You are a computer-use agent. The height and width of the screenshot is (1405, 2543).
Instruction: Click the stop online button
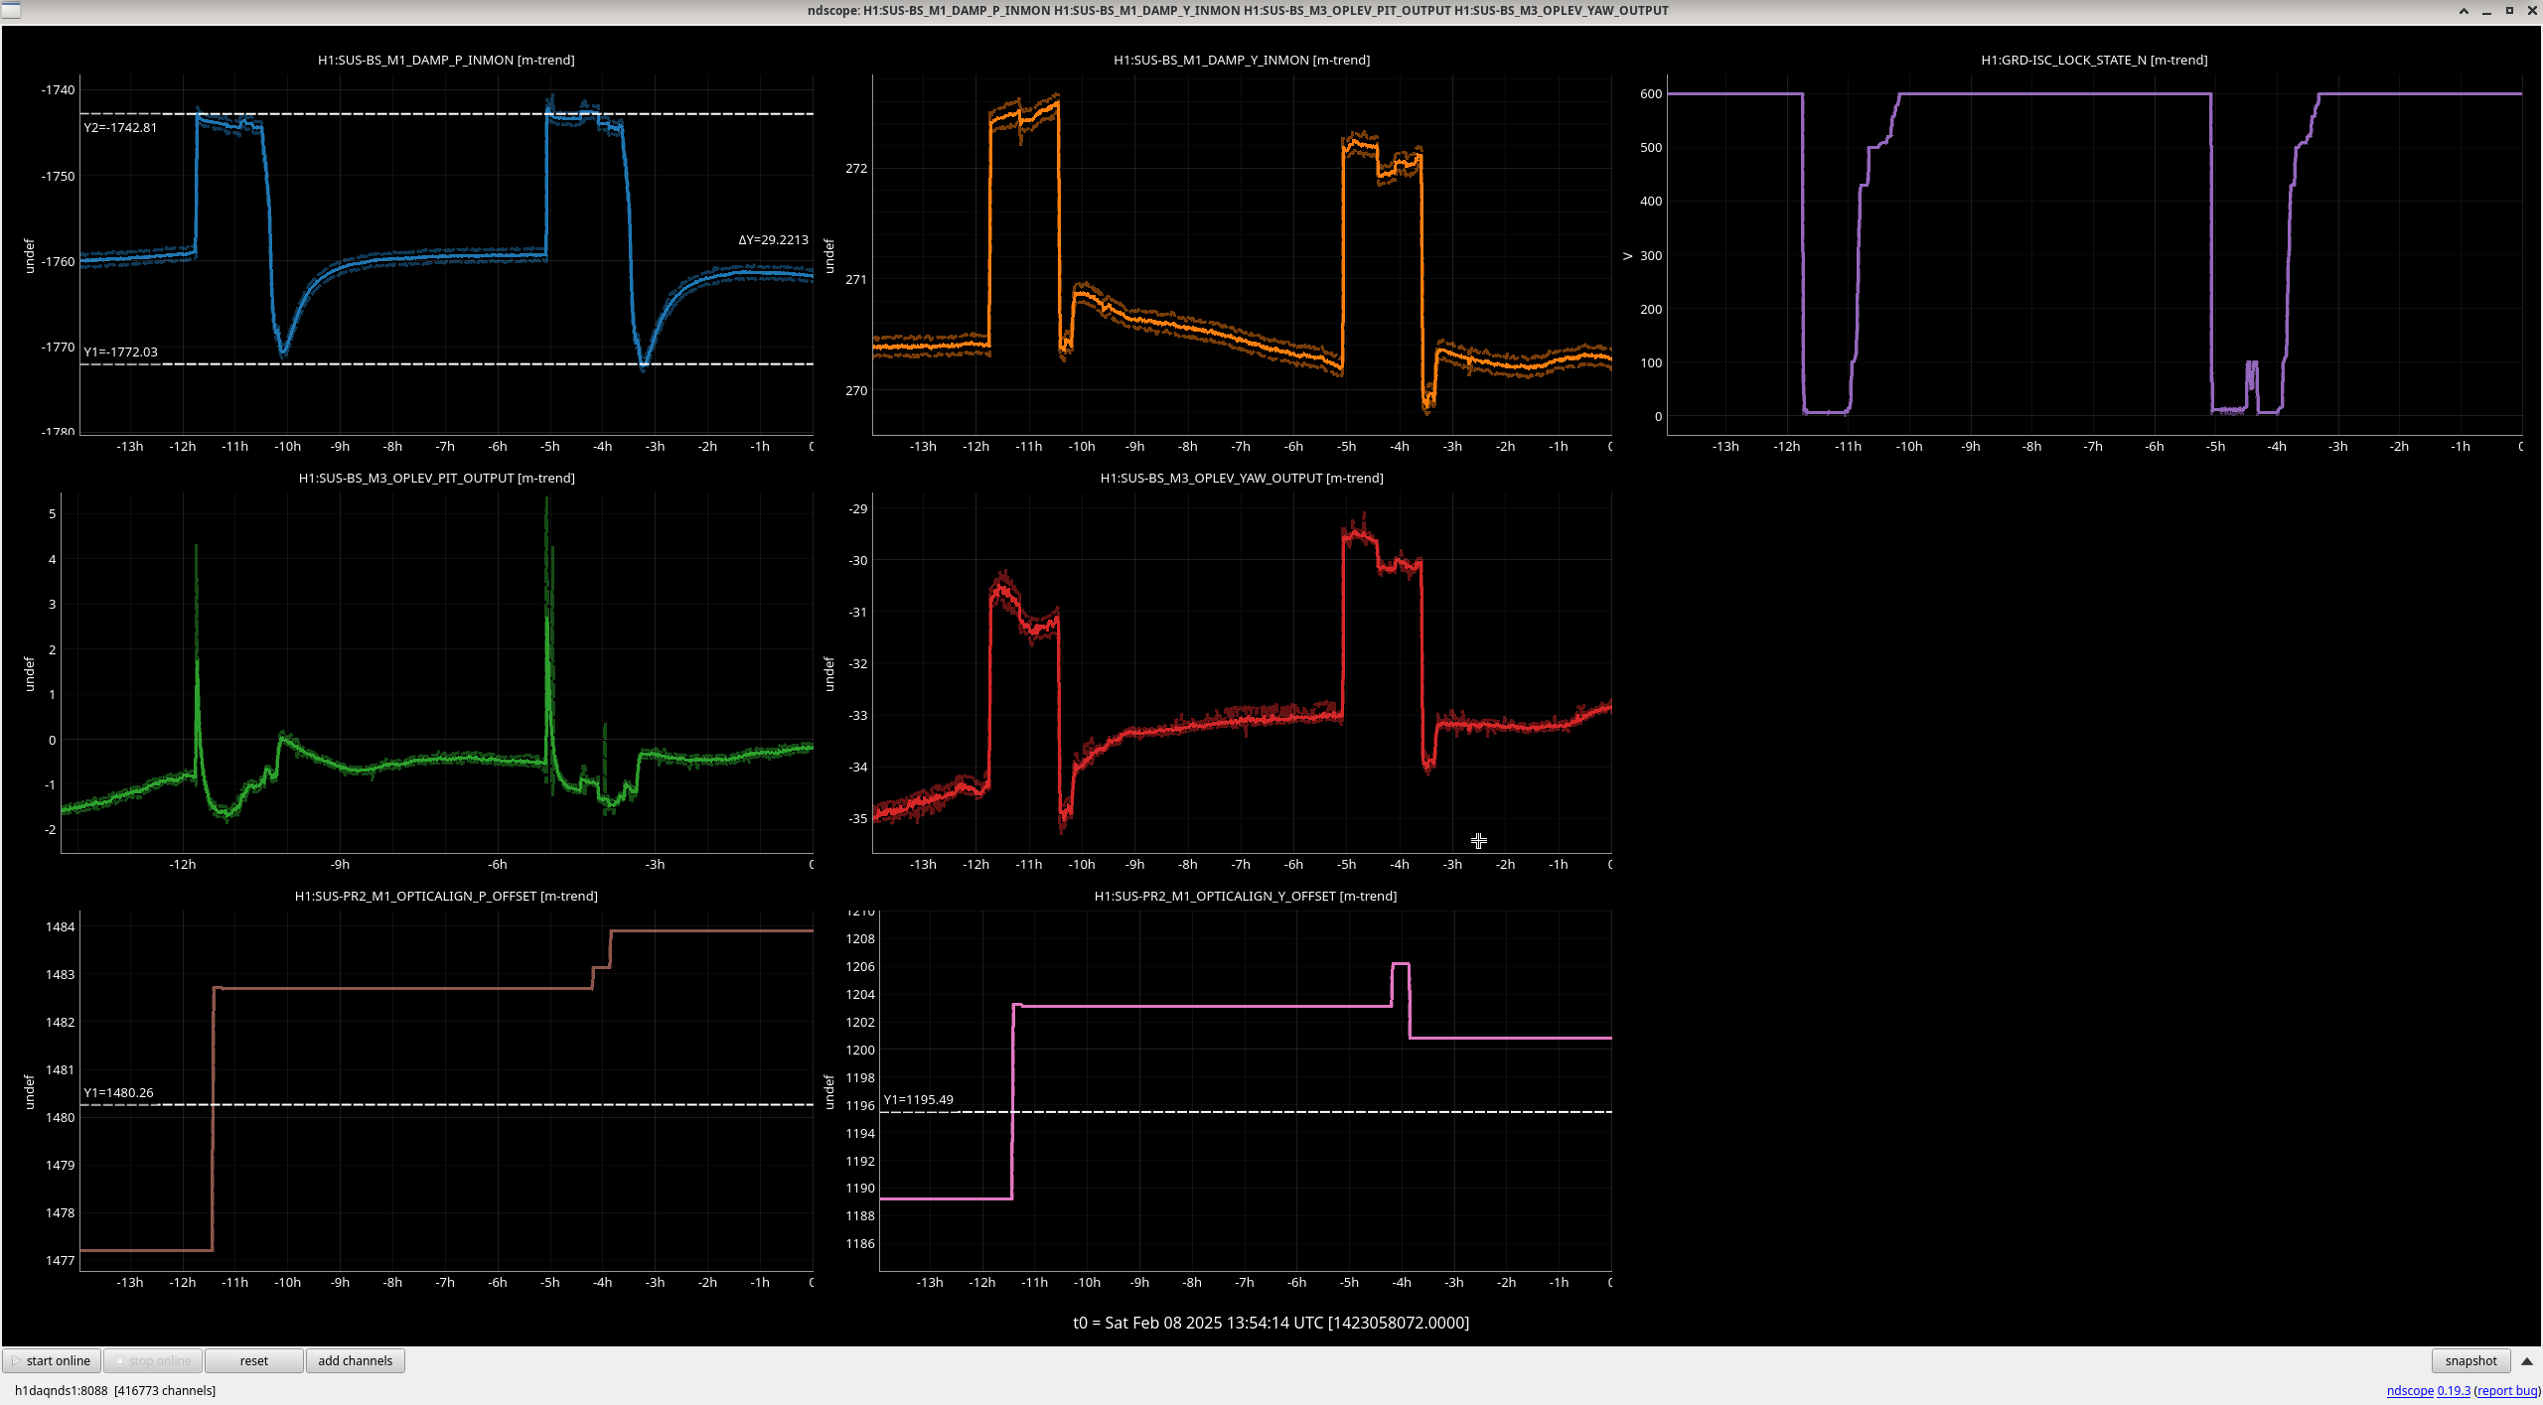(153, 1360)
